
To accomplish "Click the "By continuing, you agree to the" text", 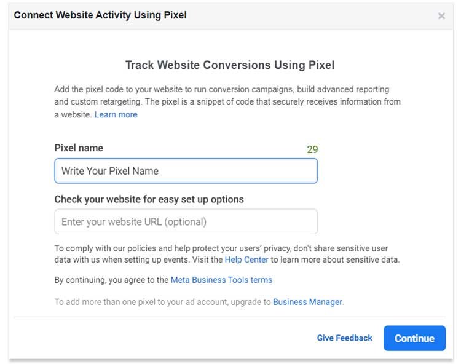I will coord(111,280).
